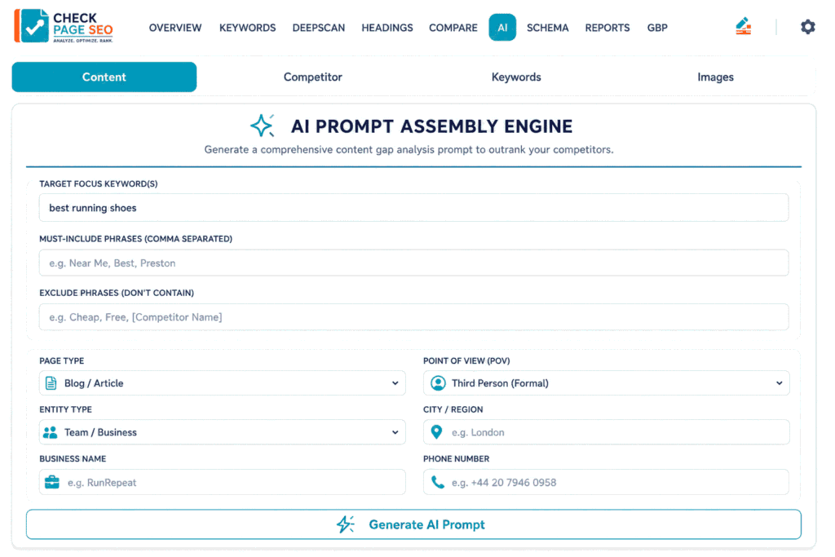Click the phone icon in Phone Number
835x557 pixels.
438,482
